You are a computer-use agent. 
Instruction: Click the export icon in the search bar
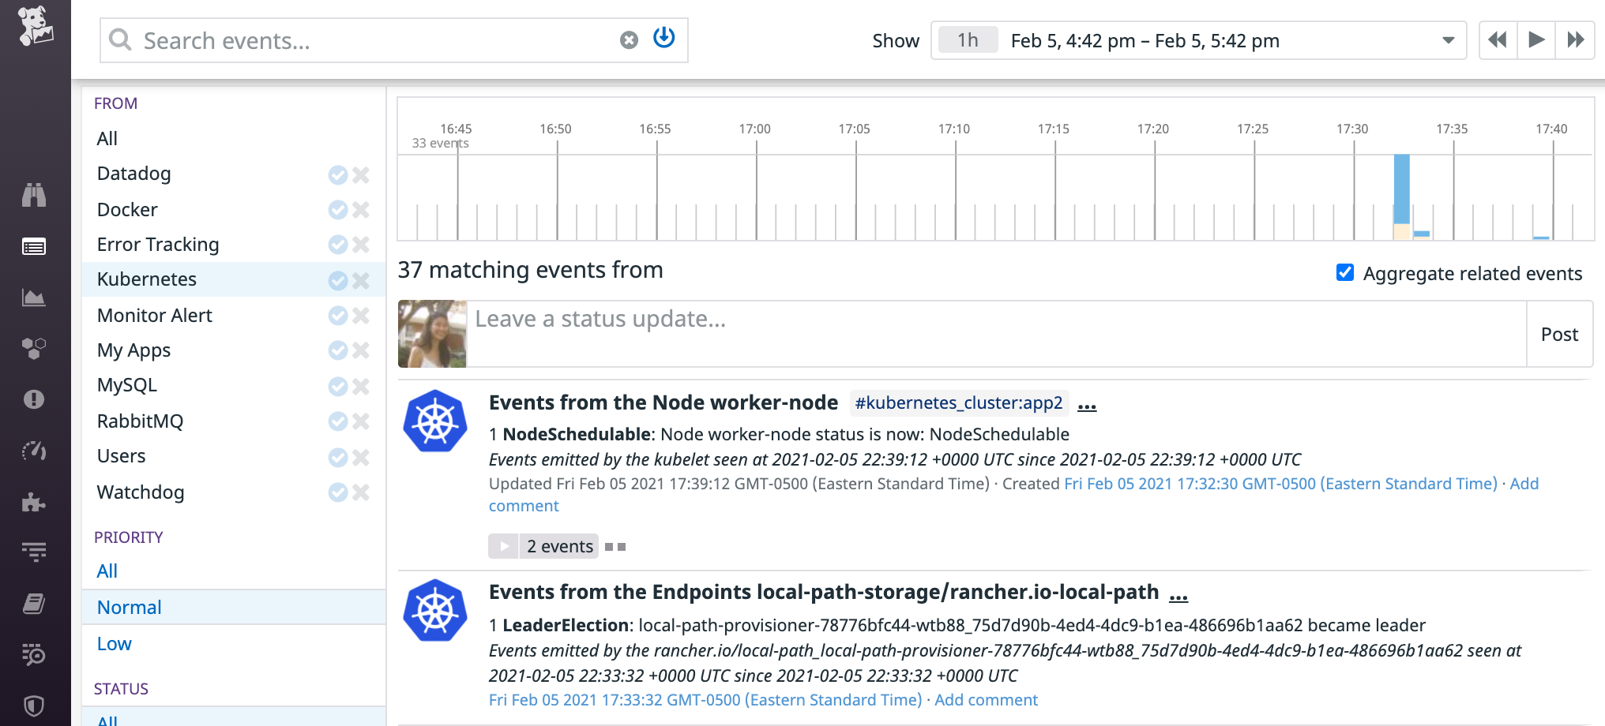[663, 38]
